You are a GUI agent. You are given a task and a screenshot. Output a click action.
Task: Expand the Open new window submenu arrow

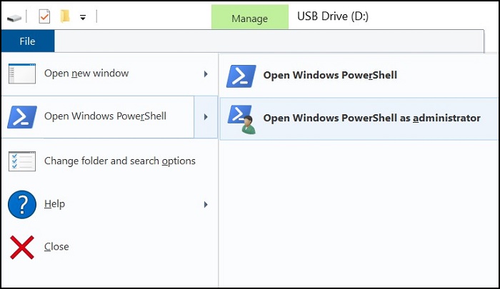pos(206,73)
